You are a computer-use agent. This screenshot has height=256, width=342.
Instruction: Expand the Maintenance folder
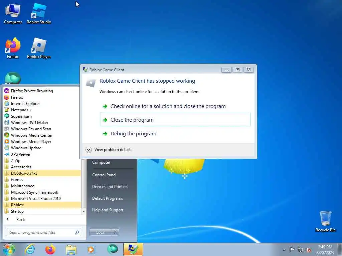(42, 186)
